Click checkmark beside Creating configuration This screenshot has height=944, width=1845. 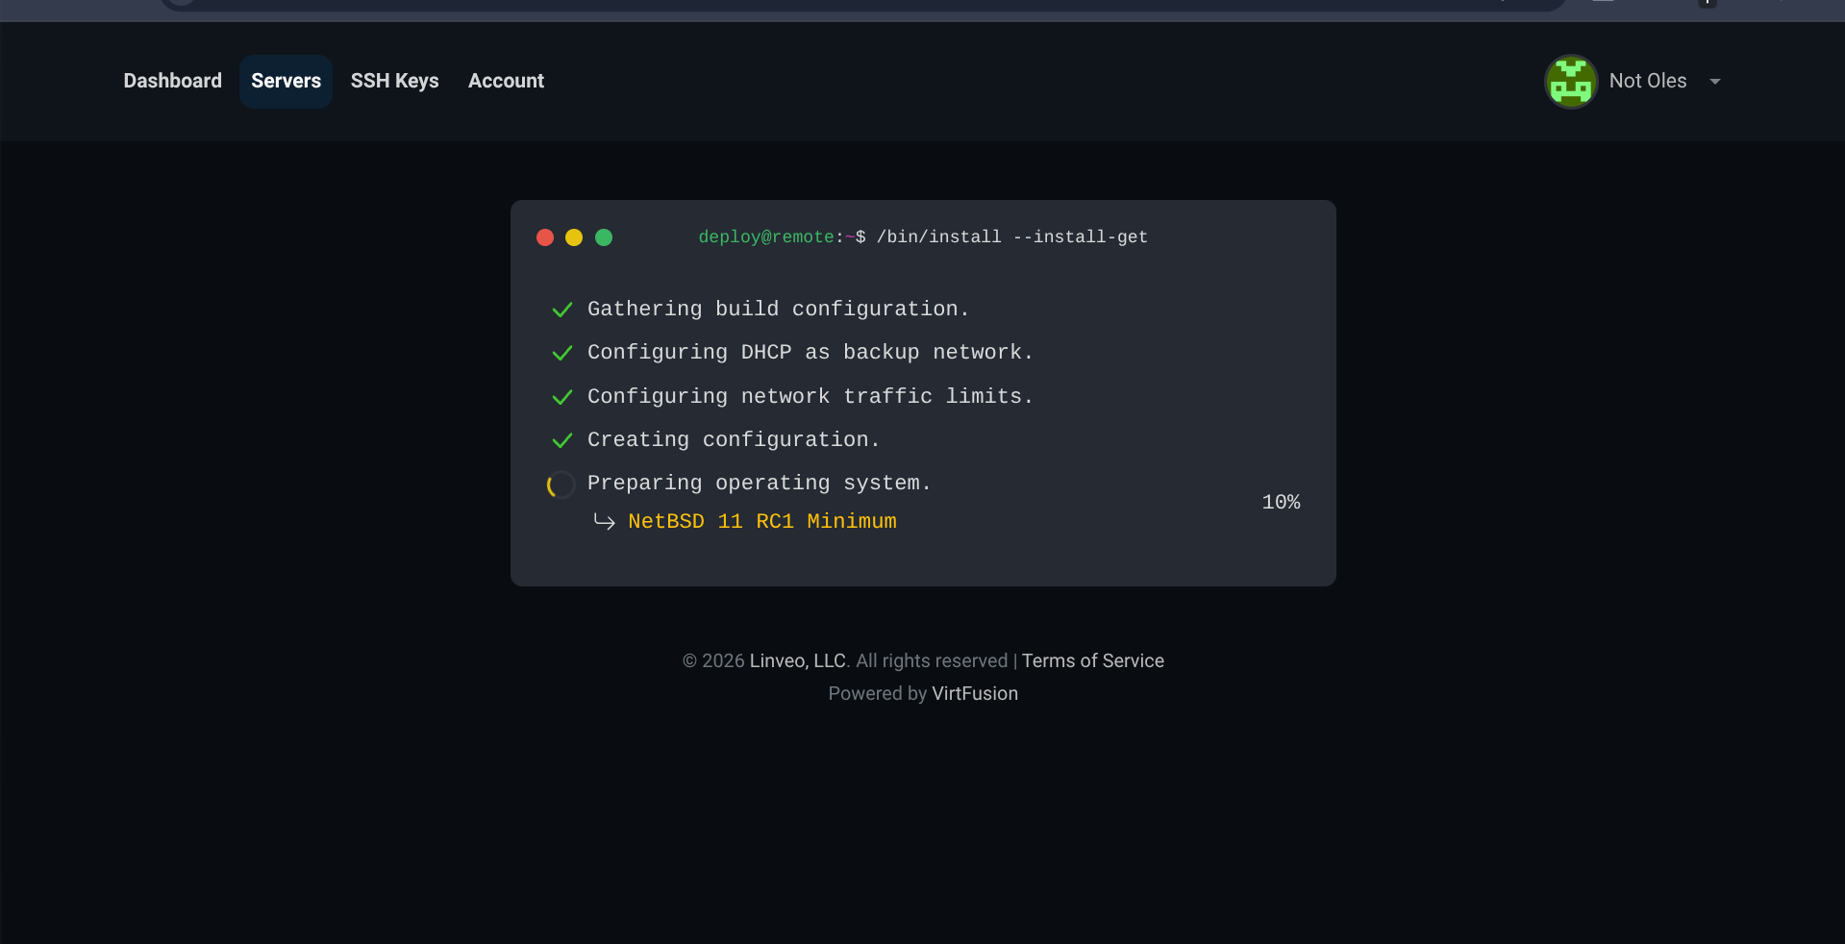click(562, 440)
